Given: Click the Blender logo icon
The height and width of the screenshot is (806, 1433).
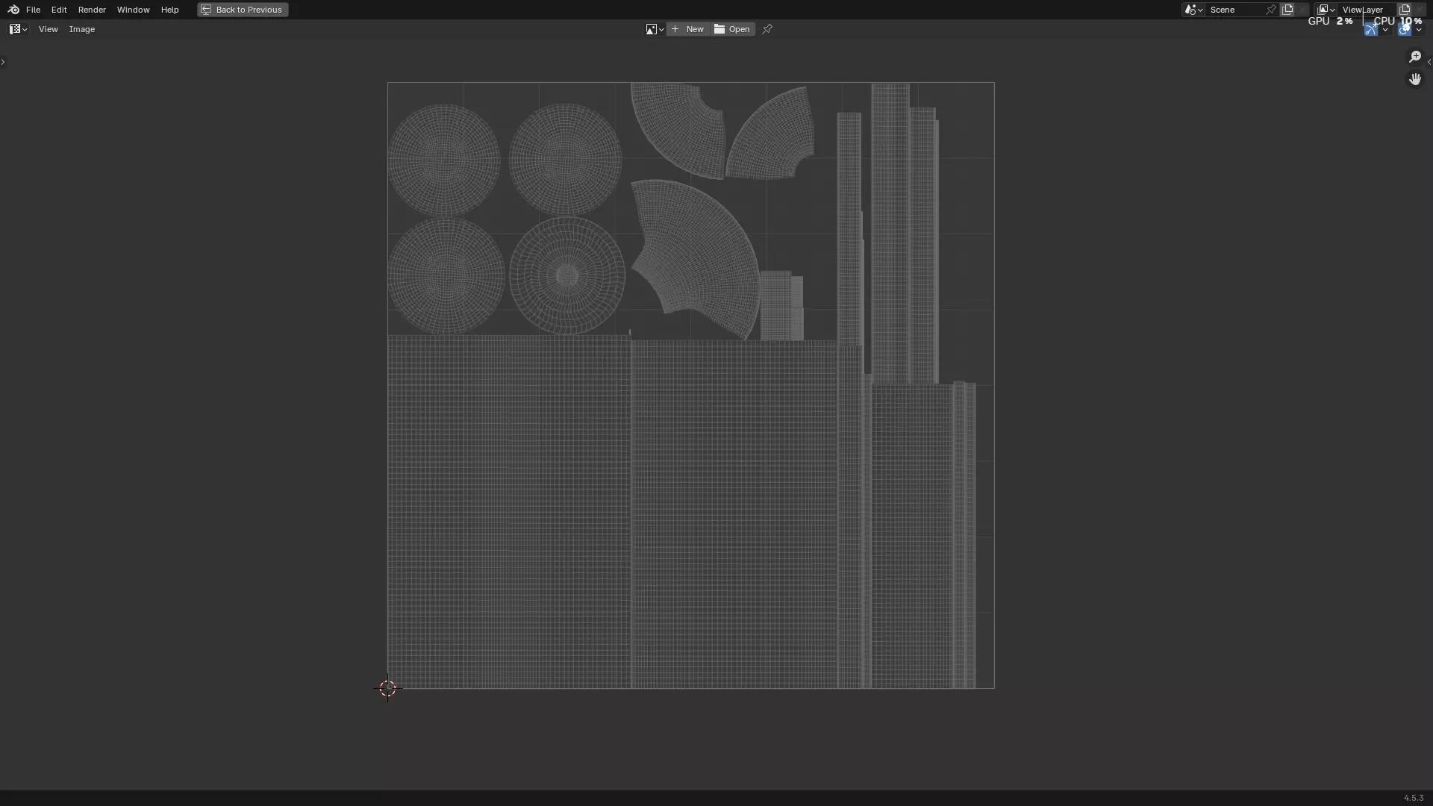Looking at the screenshot, I should (x=13, y=10).
